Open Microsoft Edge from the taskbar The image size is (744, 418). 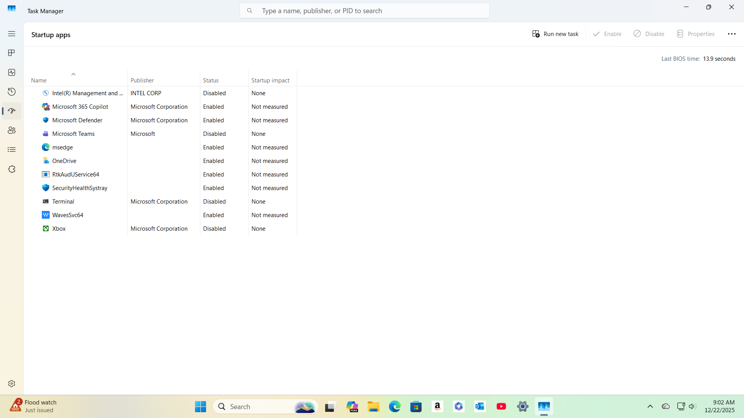pyautogui.click(x=394, y=406)
